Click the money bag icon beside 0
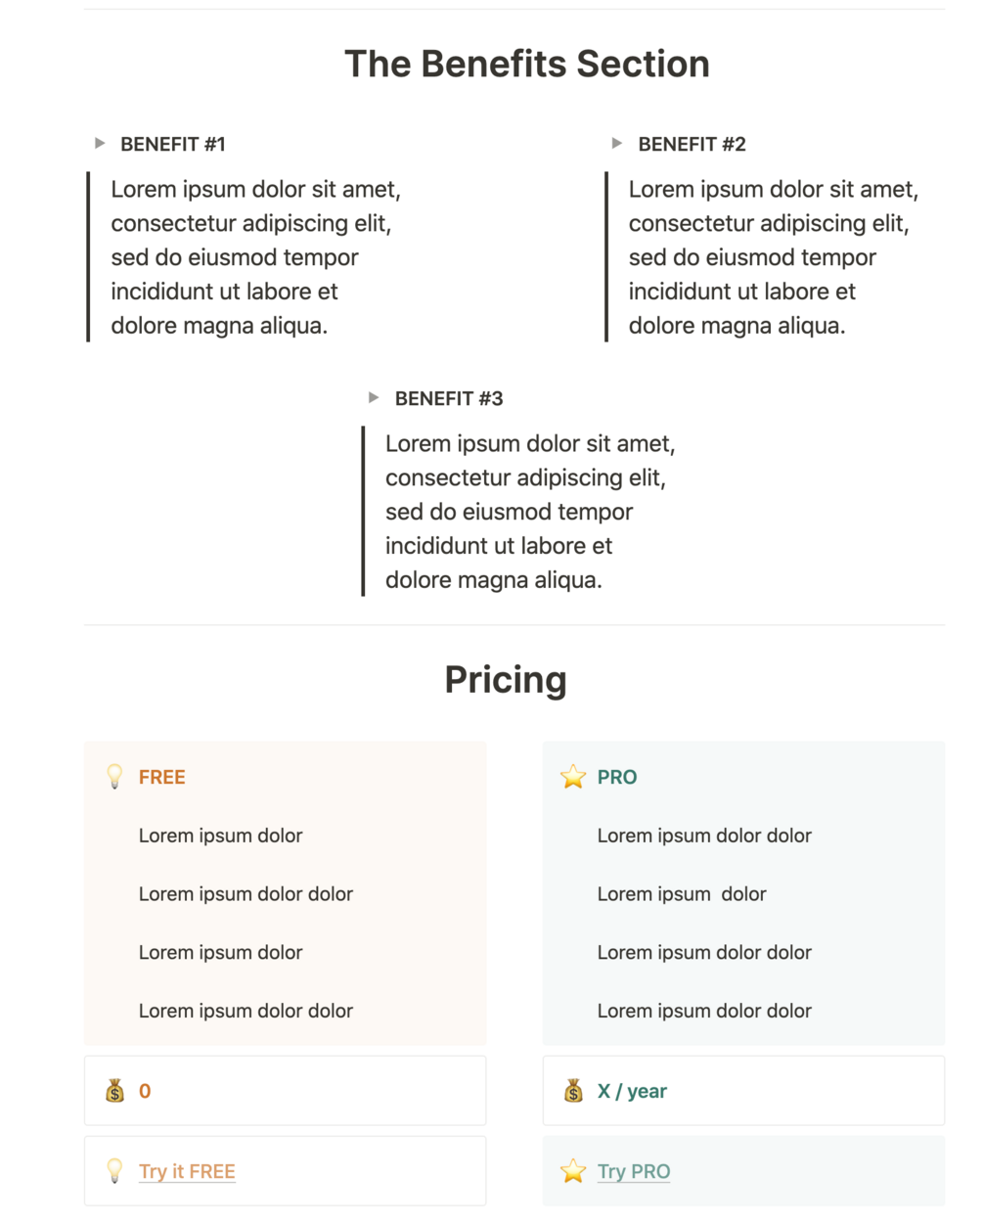This screenshot has width=983, height=1222. (114, 1091)
